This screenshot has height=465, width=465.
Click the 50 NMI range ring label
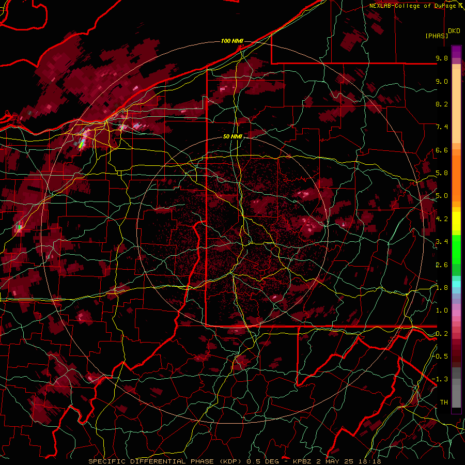click(233, 137)
